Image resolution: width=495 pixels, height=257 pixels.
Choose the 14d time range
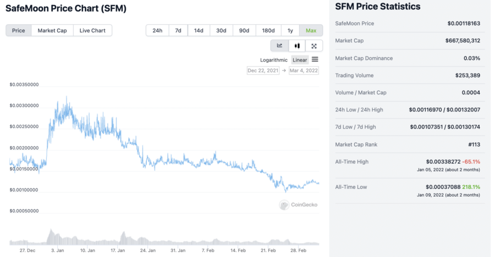coord(199,30)
